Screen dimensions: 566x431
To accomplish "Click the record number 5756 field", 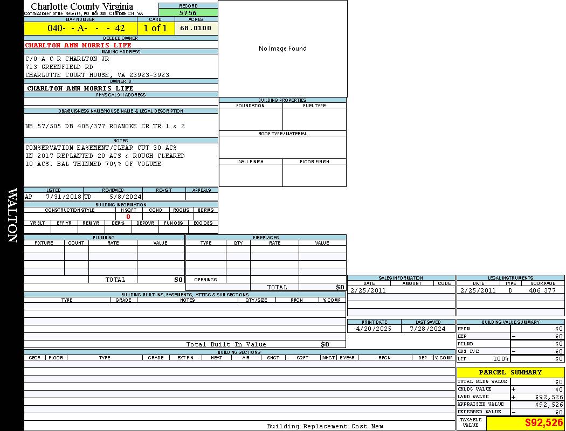I will (188, 12).
